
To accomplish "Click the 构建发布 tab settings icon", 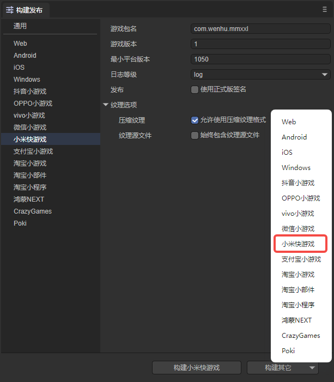I will click(x=9, y=10).
